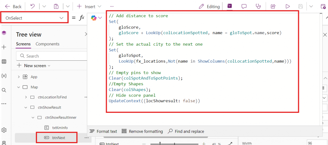Click the tree view Search field
The height and width of the screenshot is (145, 328).
tap(52, 56)
